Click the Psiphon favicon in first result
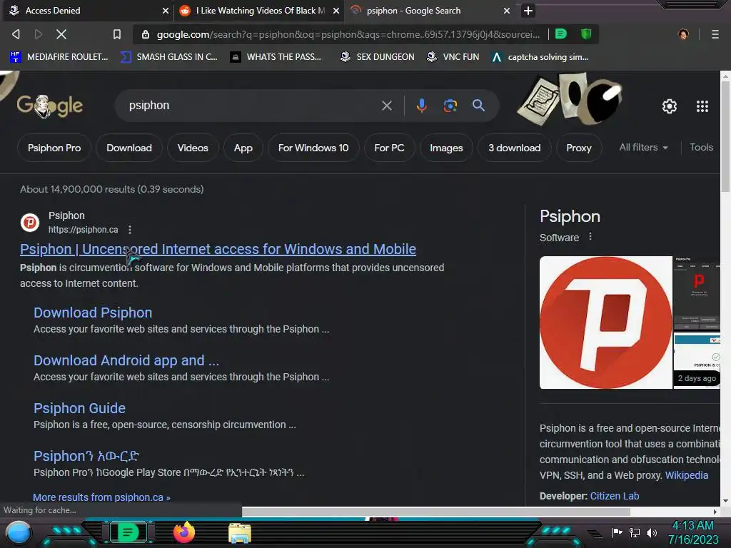This screenshot has height=548, width=731. (30, 223)
